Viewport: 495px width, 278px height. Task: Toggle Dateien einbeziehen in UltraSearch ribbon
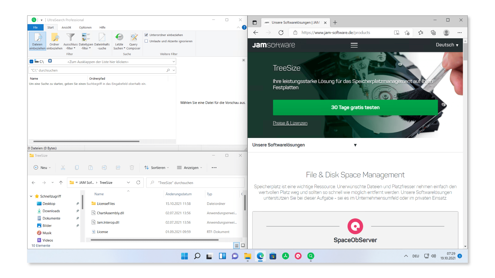(x=37, y=41)
